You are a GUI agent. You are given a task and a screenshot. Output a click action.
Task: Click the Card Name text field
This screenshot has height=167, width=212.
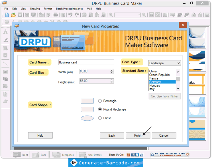86,62
